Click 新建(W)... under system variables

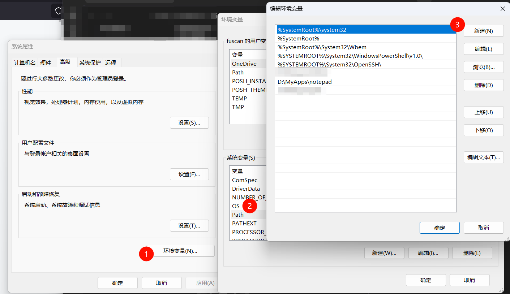384,253
